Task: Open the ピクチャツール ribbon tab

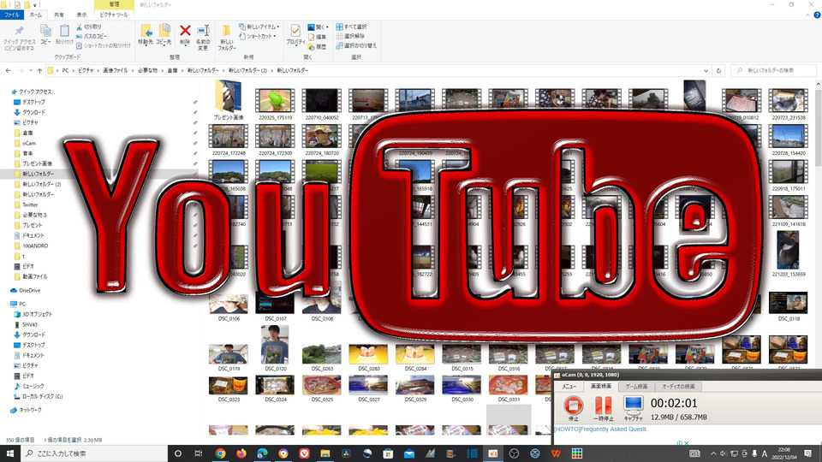Action: click(x=114, y=15)
